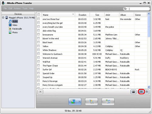Image resolution: width=152 pixels, height=114 pixels.
Task: Select the Video film icon
Action: [10, 25]
